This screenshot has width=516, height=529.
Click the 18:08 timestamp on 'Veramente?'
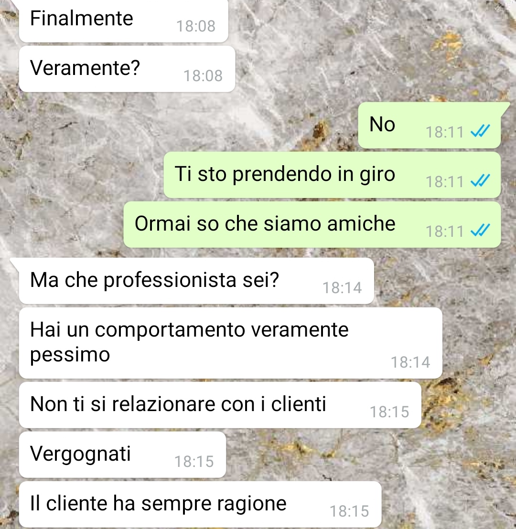[203, 76]
